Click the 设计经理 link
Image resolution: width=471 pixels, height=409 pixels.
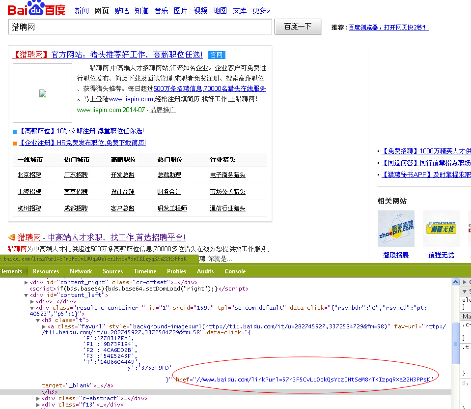123,192
